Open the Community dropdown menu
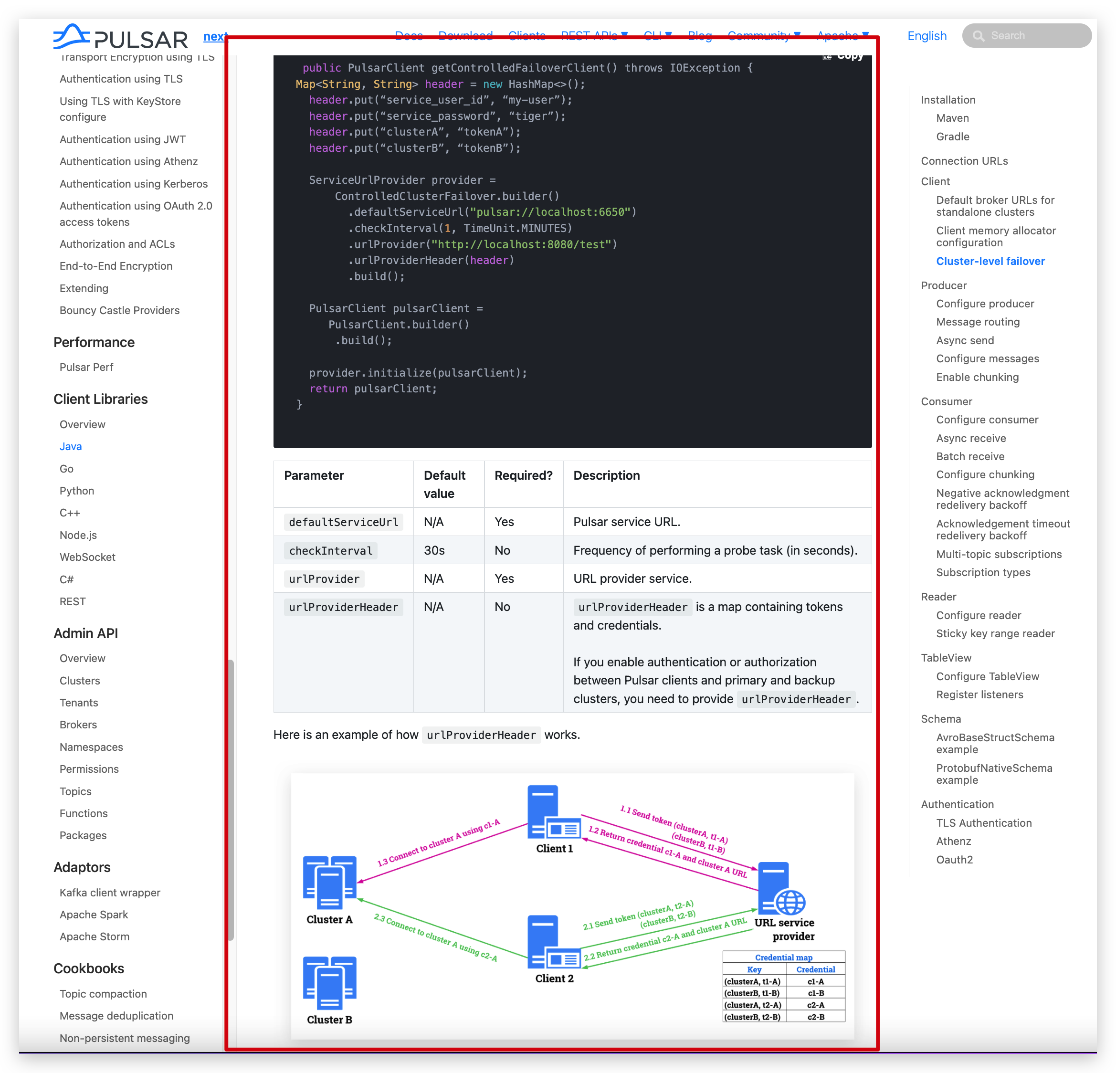The image size is (1116, 1073). point(764,36)
